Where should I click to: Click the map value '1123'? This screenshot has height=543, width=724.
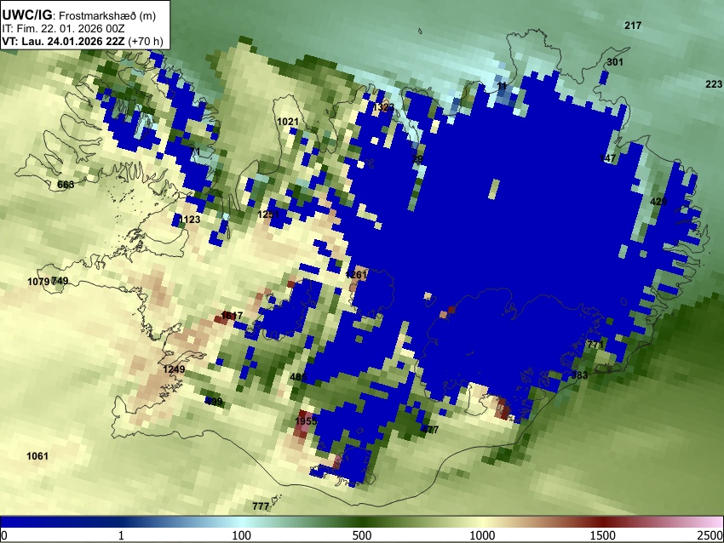189,219
